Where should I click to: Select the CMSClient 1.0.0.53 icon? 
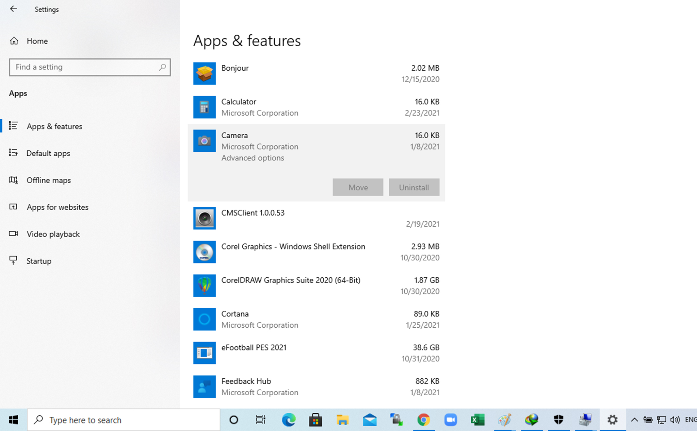[204, 218]
